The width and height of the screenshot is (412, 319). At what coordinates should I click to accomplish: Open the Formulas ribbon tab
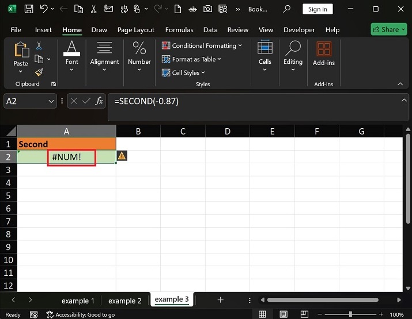[179, 30]
